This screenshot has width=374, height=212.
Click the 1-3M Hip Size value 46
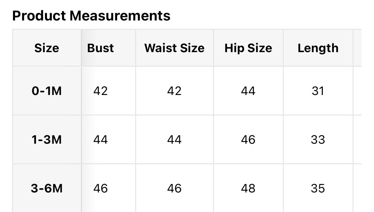point(248,140)
